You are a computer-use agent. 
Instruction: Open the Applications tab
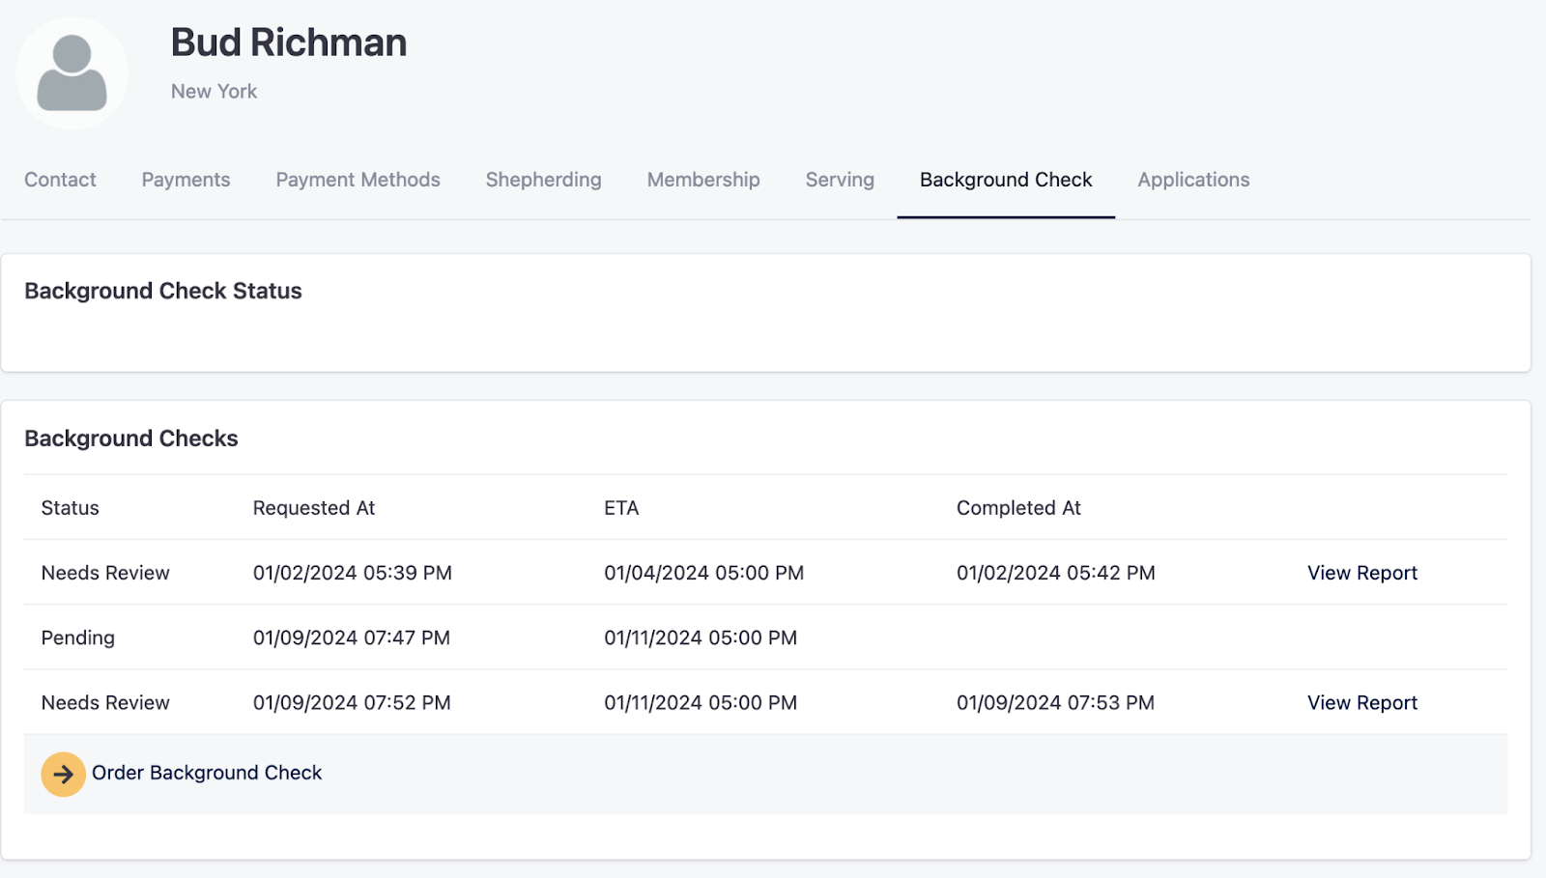click(1193, 180)
